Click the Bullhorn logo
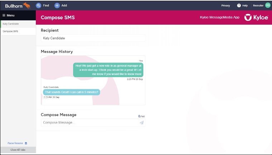 (x=18, y=5)
